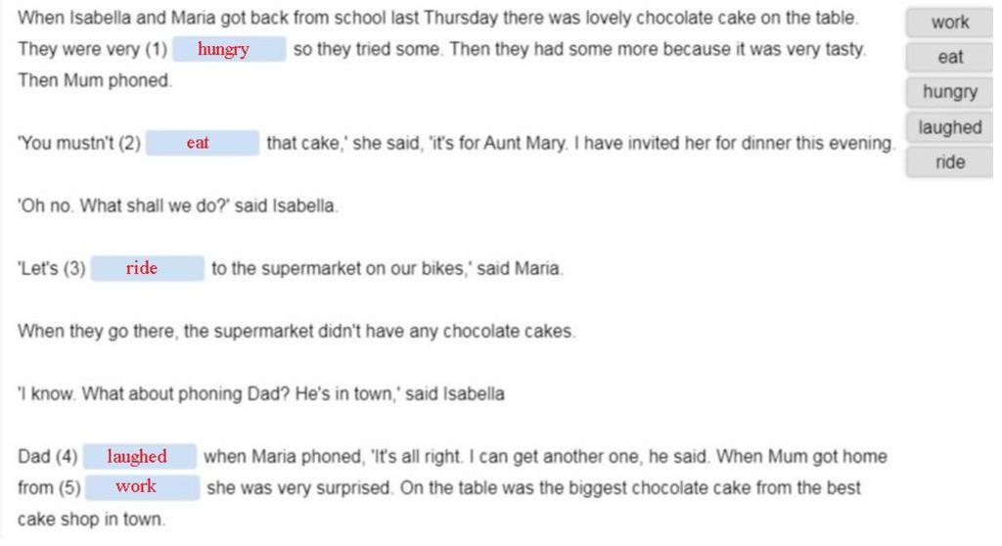Choose the 'laughed' word tile in word bank
1002x546 pixels.
(949, 127)
